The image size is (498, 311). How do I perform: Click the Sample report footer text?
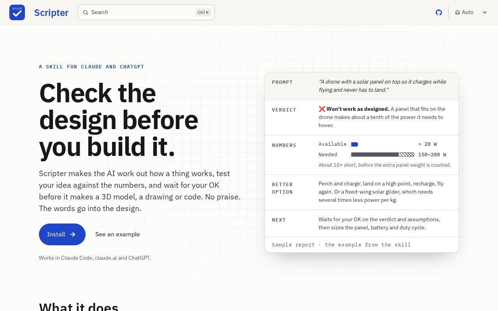pos(341,245)
